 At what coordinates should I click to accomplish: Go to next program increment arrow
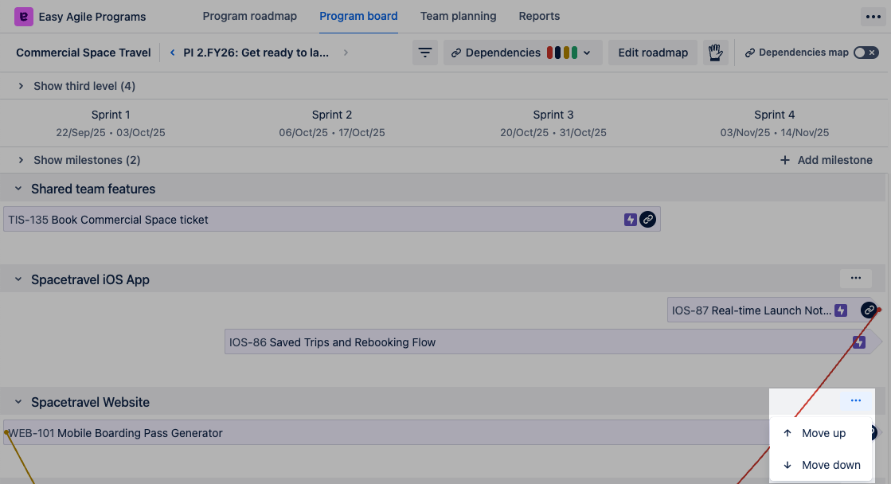tap(346, 53)
